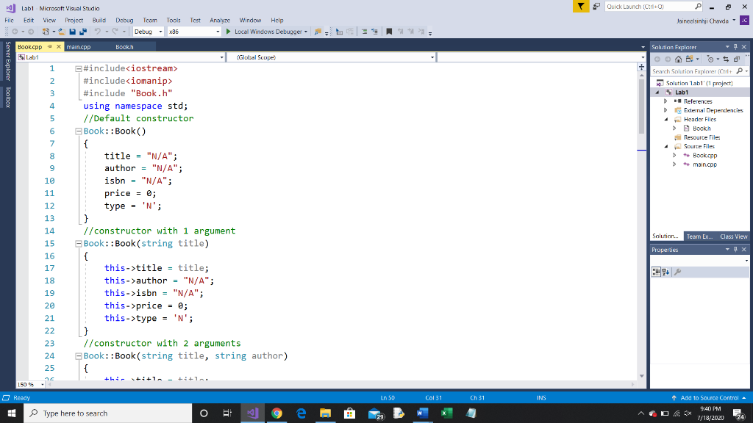Screen dimensions: 753x423
Task: Open the Analyze menu
Action: tap(220, 20)
